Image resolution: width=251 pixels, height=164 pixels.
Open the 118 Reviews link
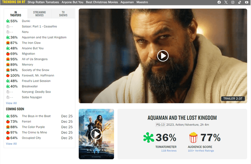tap(169, 150)
